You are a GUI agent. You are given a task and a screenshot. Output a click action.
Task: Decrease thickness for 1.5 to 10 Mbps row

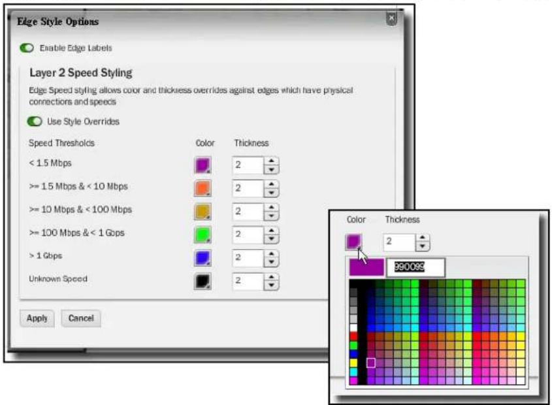tap(271, 193)
